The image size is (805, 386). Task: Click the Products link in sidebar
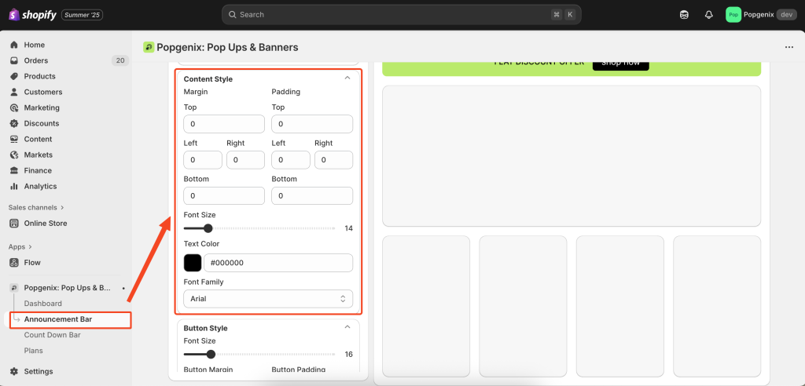(39, 76)
